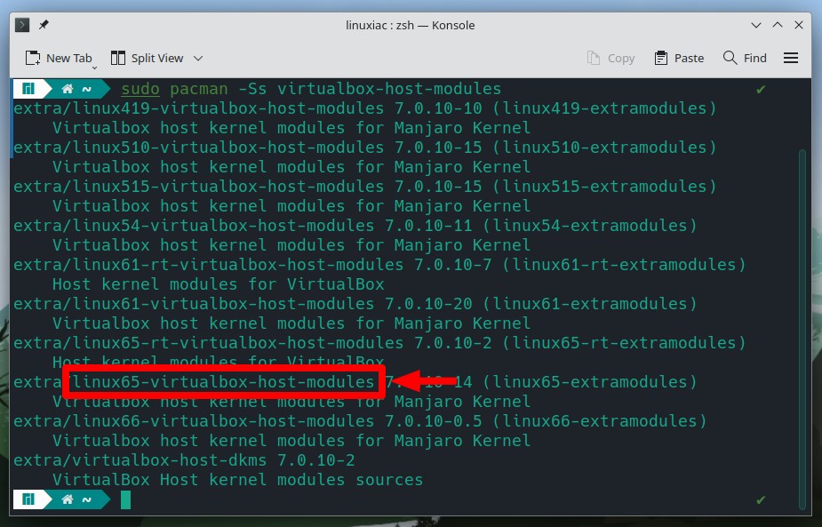Click the bottom green checkmark status
This screenshot has width=822, height=527.
point(761,500)
